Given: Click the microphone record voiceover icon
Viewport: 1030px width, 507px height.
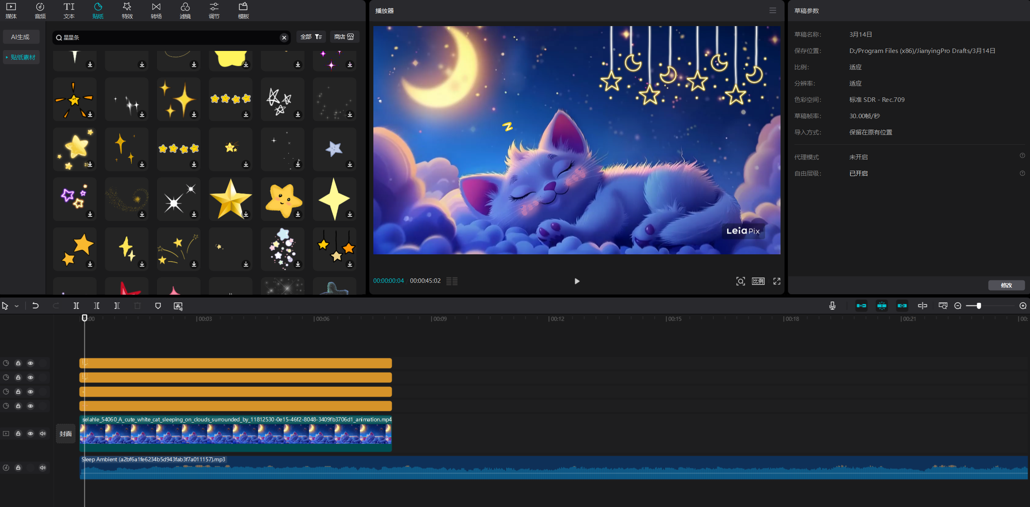Looking at the screenshot, I should coord(832,306).
